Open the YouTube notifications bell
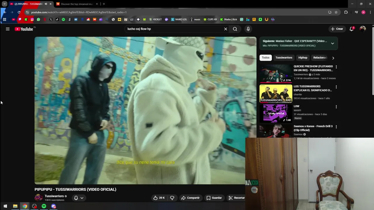Screen dimensions: 374x210 pyautogui.click(x=352, y=29)
